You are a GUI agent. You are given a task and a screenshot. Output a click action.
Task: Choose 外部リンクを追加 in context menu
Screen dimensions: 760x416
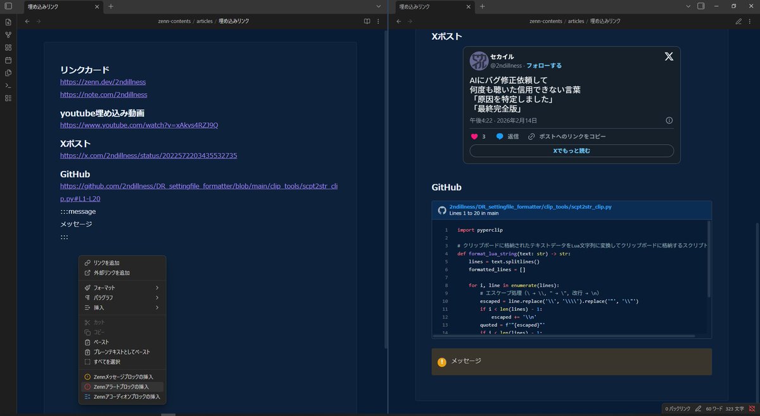click(x=122, y=273)
